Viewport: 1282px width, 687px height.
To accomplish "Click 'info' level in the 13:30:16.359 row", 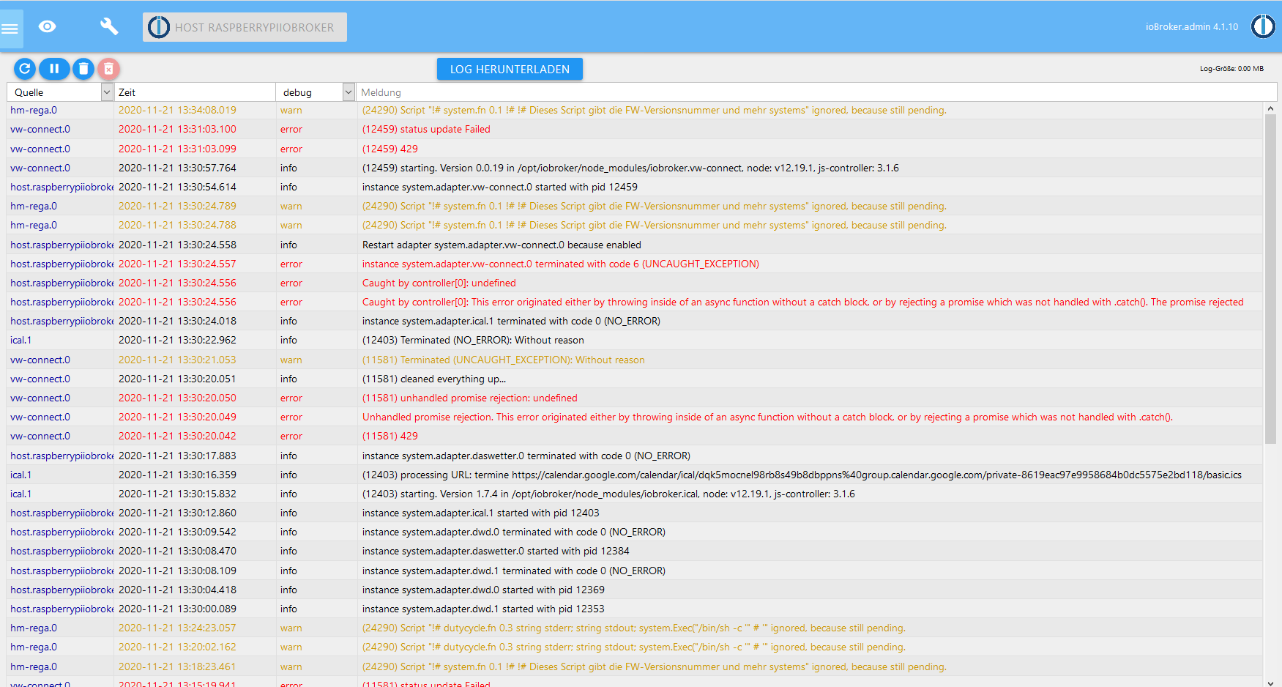I will coord(288,475).
